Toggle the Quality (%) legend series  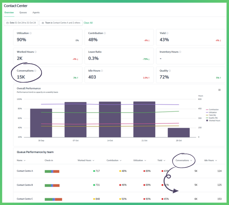[212, 118]
